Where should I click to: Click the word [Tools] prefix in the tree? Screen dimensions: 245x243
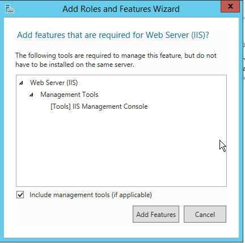point(61,106)
